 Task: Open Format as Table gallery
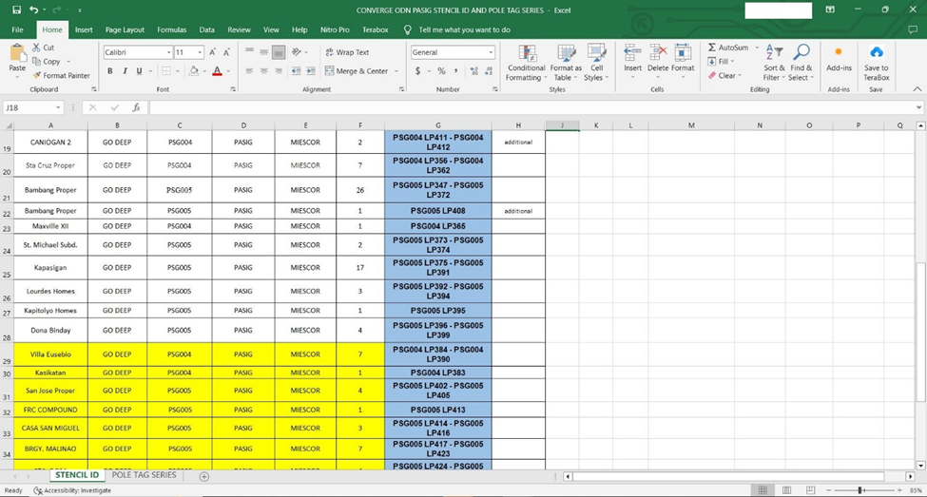click(x=566, y=63)
